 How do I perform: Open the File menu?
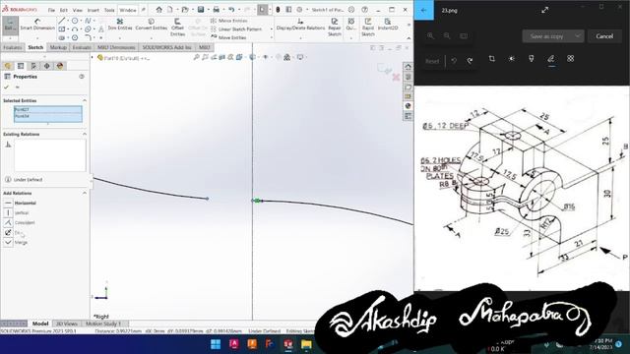pyautogui.click(x=51, y=10)
